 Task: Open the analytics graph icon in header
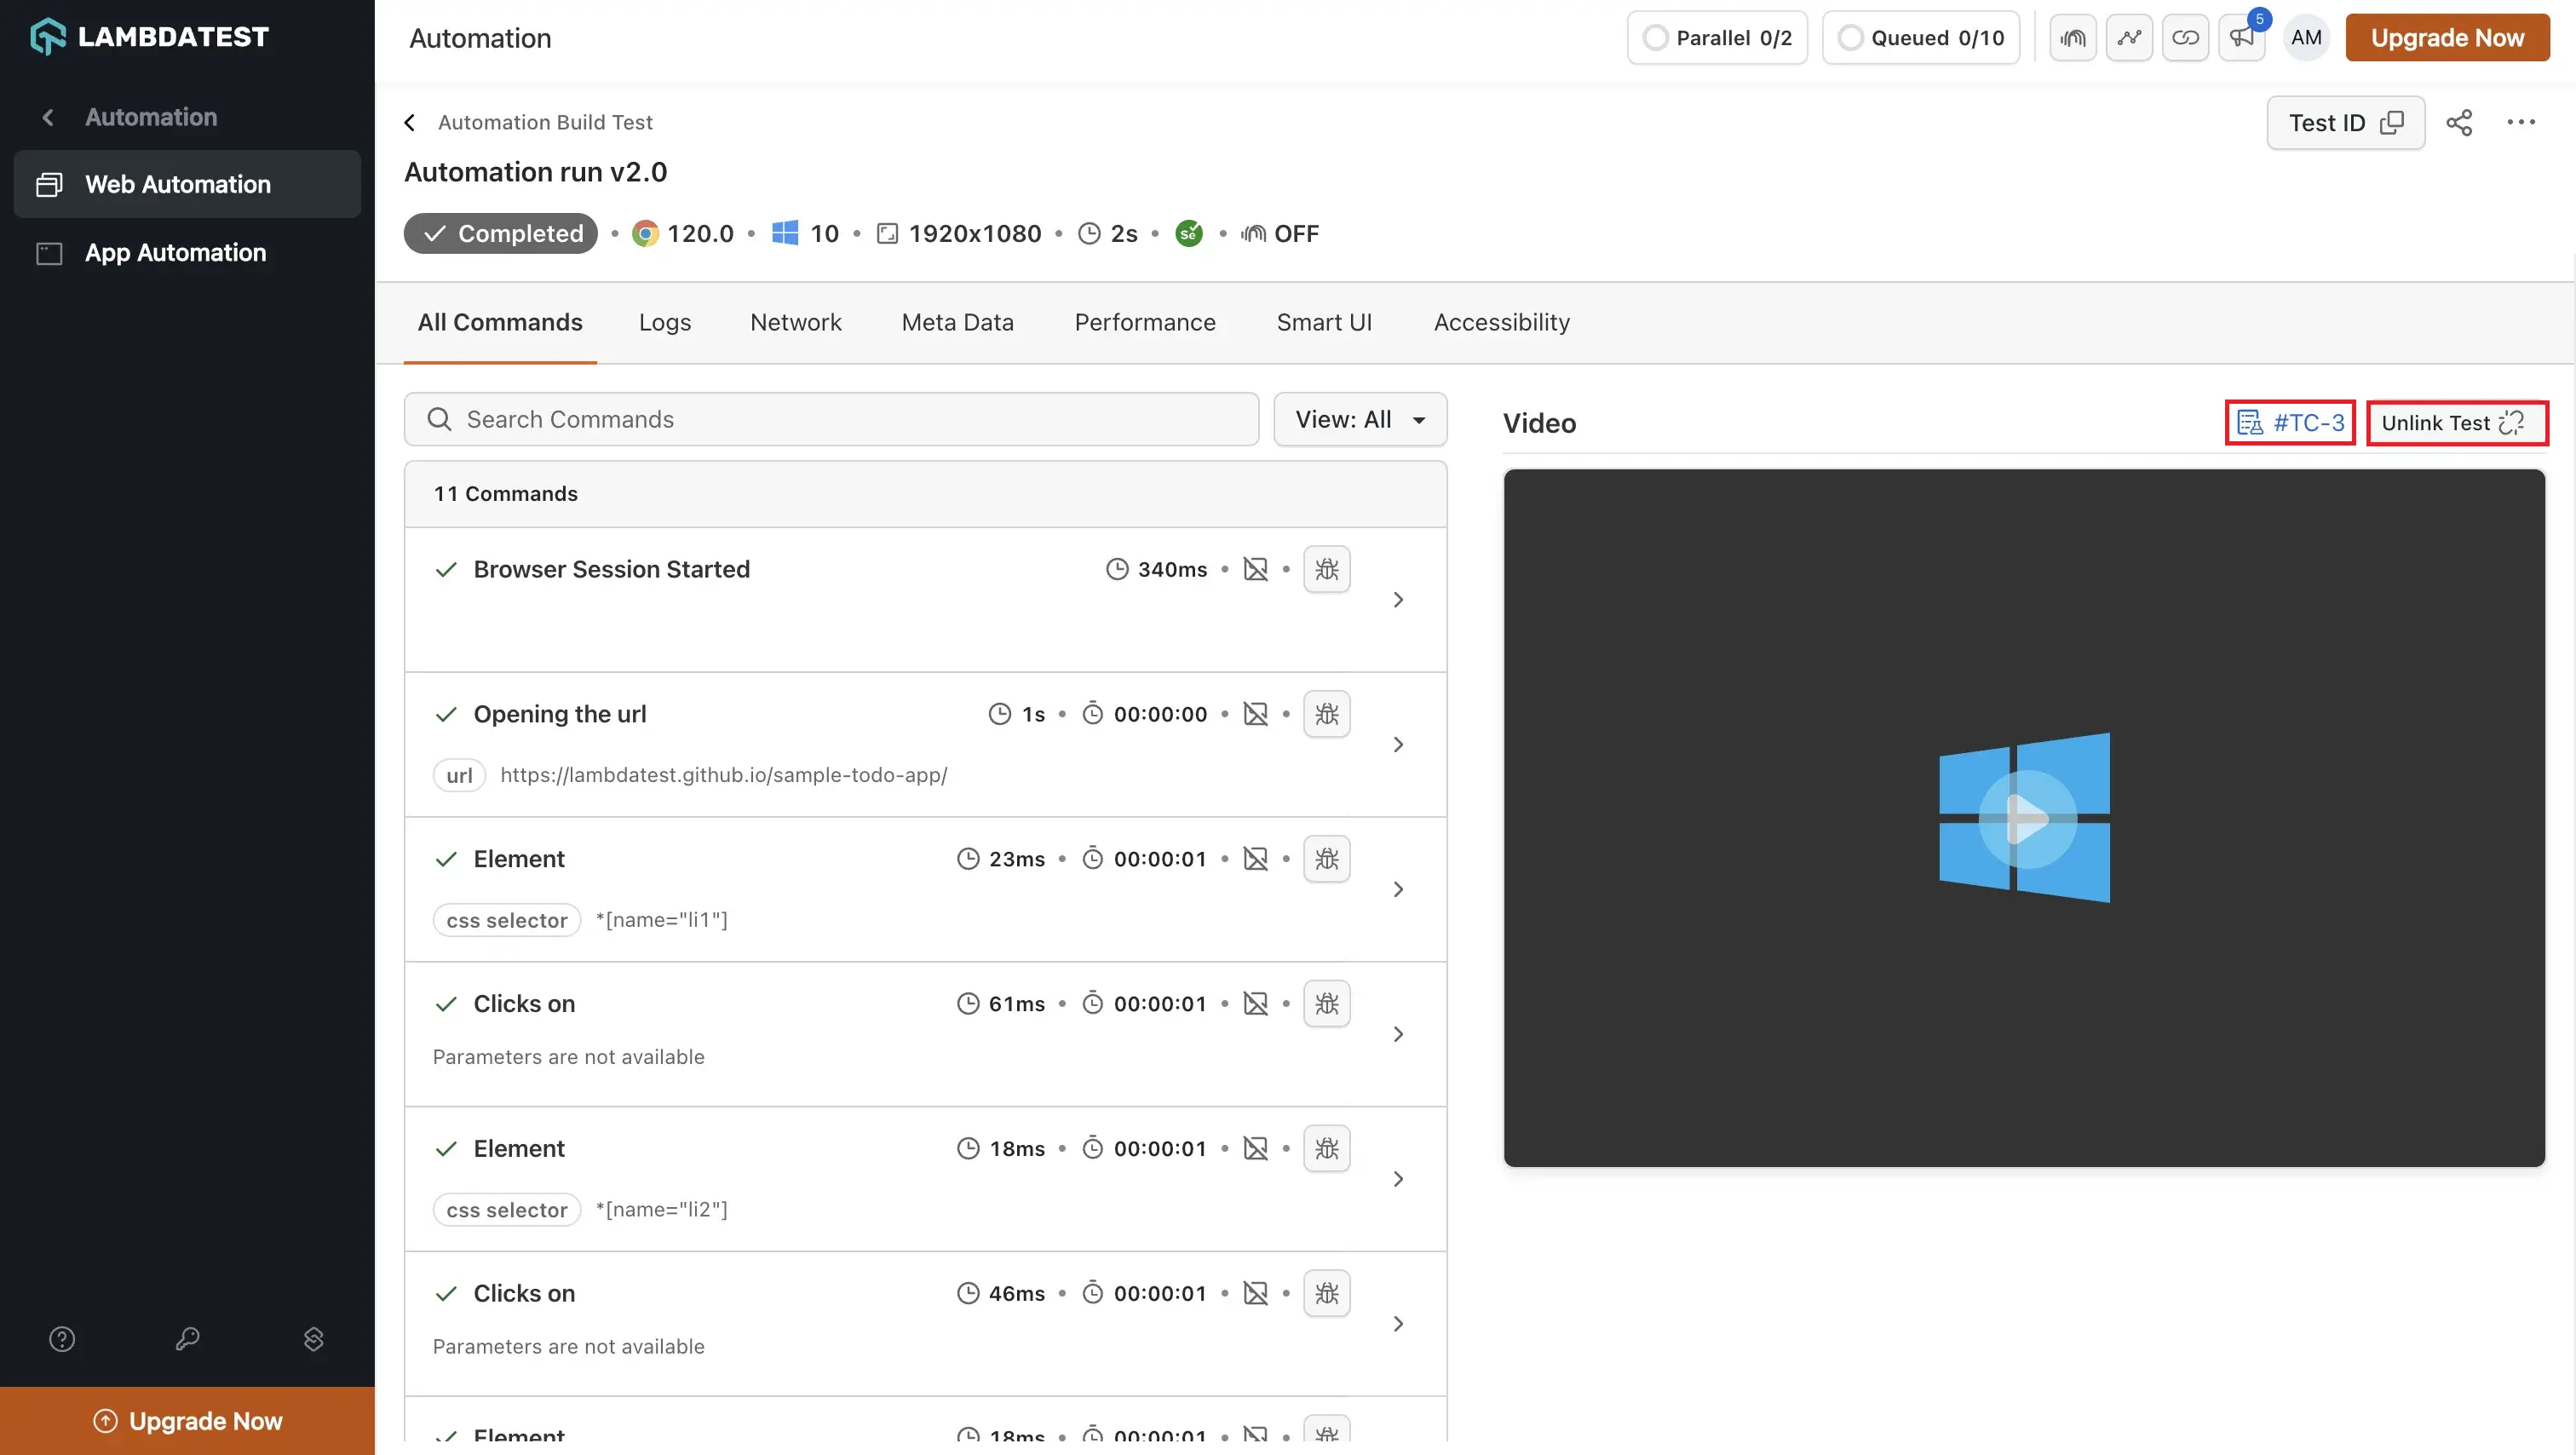2129,38
